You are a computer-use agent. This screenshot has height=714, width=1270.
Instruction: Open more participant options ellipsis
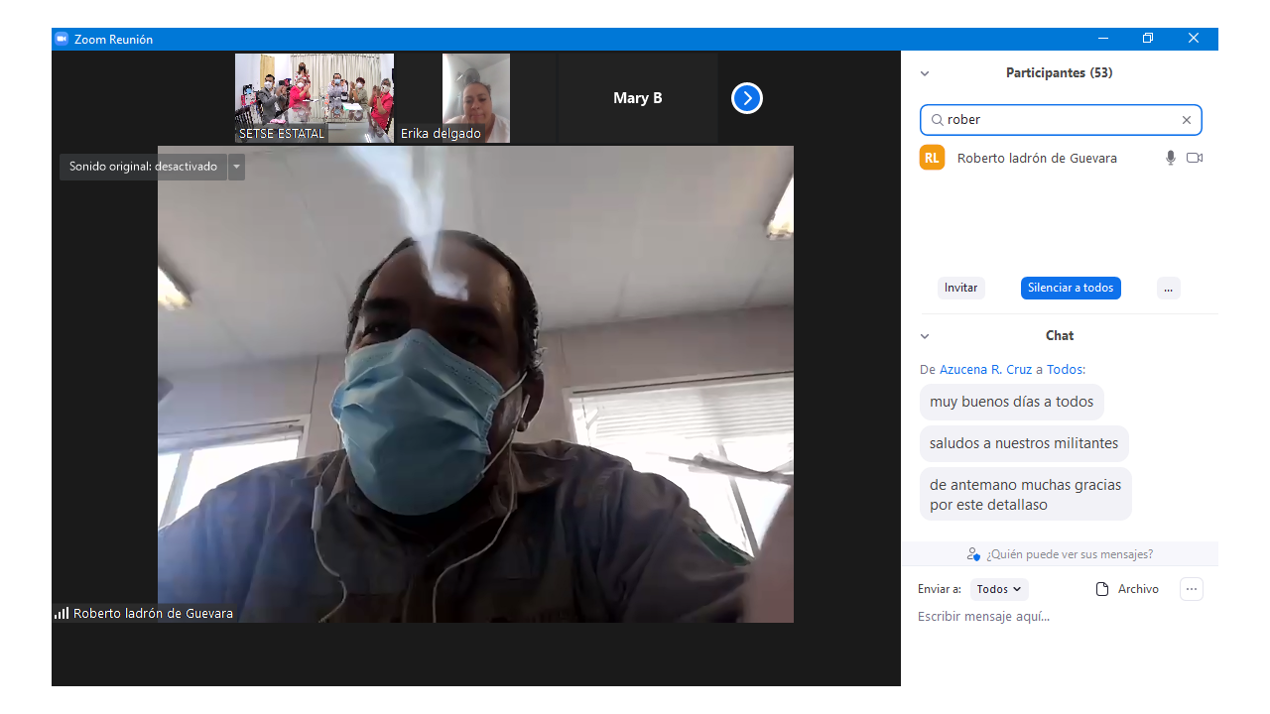click(x=1169, y=288)
